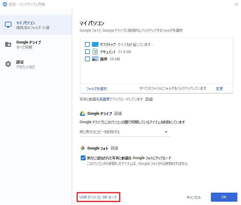Click すべて同期 text in sidebar
The width and height of the screenshot is (241, 205).
click(x=24, y=47)
